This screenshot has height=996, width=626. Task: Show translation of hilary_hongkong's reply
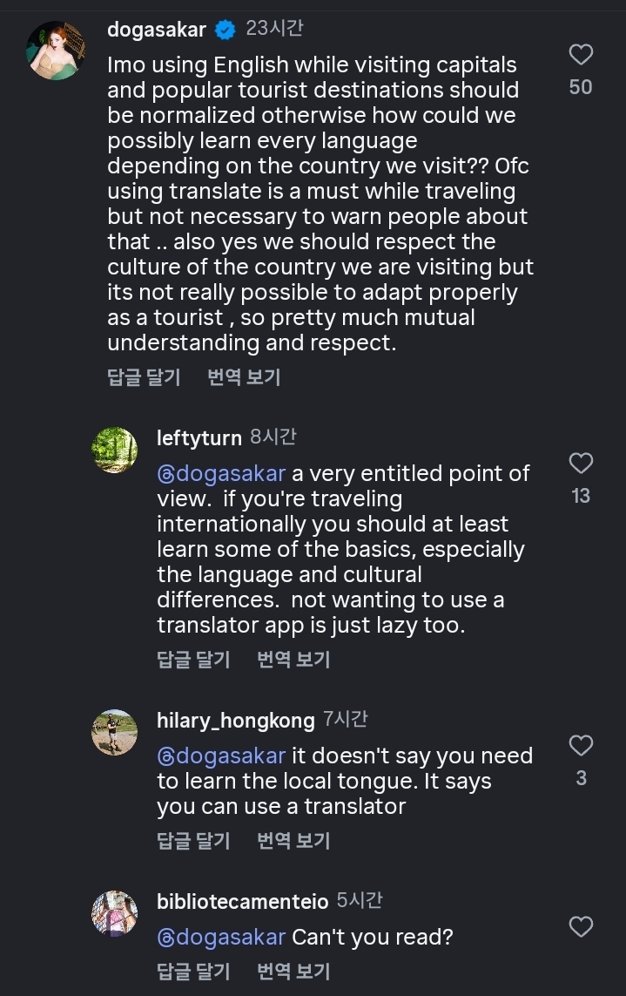tap(293, 841)
